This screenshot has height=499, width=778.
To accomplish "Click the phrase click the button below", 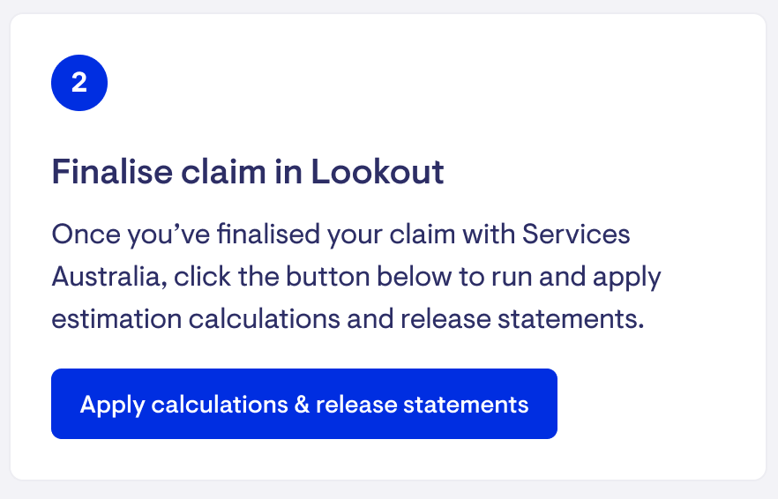I will (313, 277).
